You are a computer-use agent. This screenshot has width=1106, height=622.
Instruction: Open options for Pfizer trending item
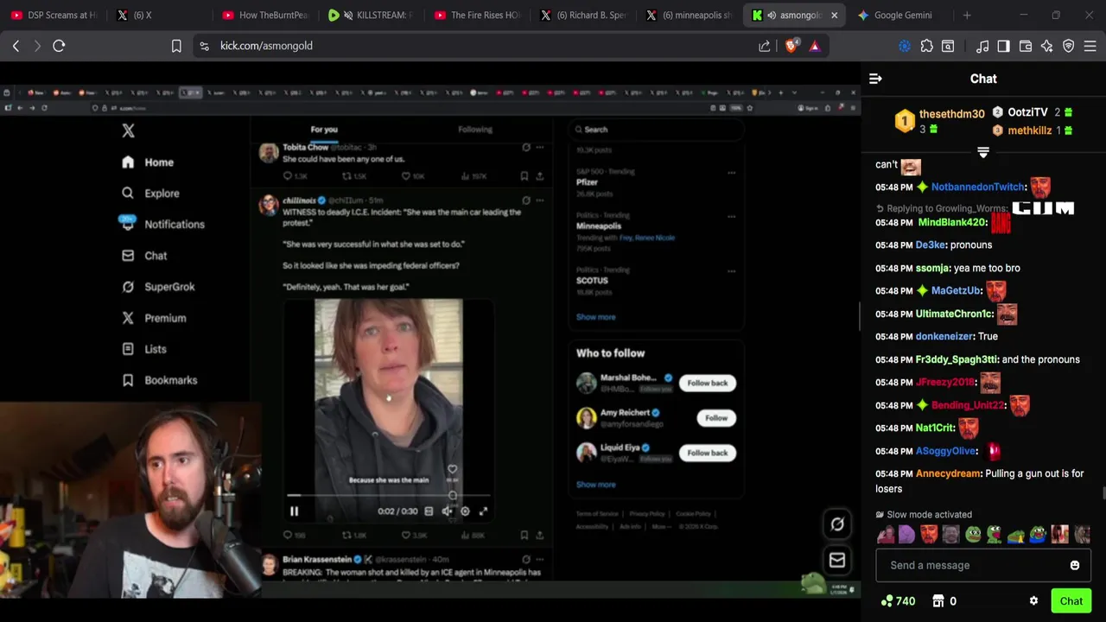click(x=731, y=172)
